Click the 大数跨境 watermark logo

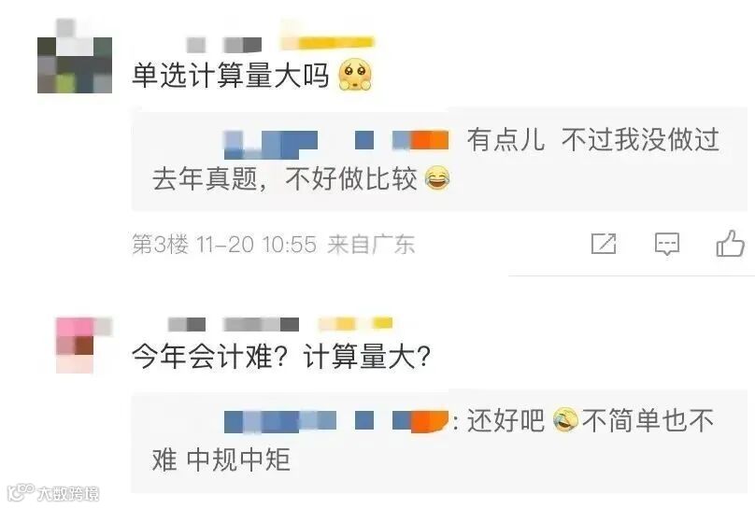[x=53, y=493]
